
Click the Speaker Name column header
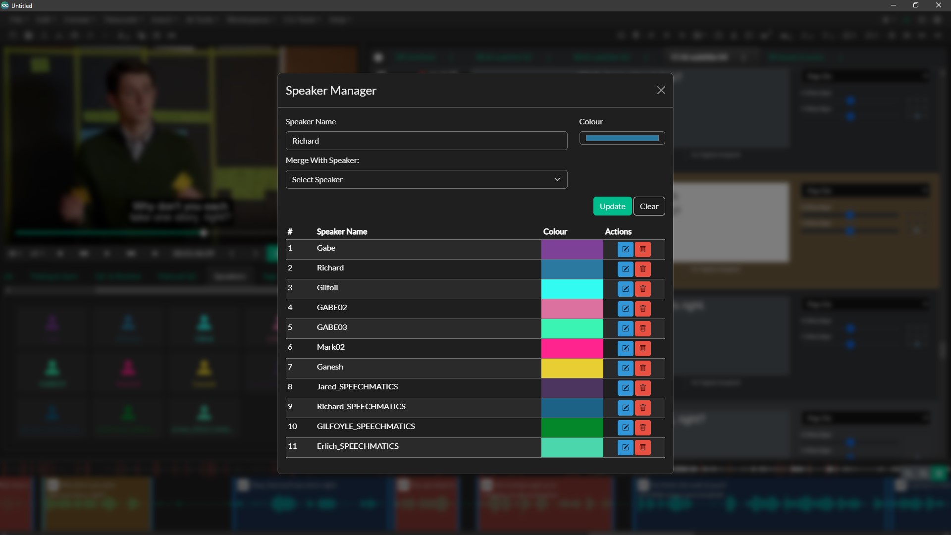342,232
